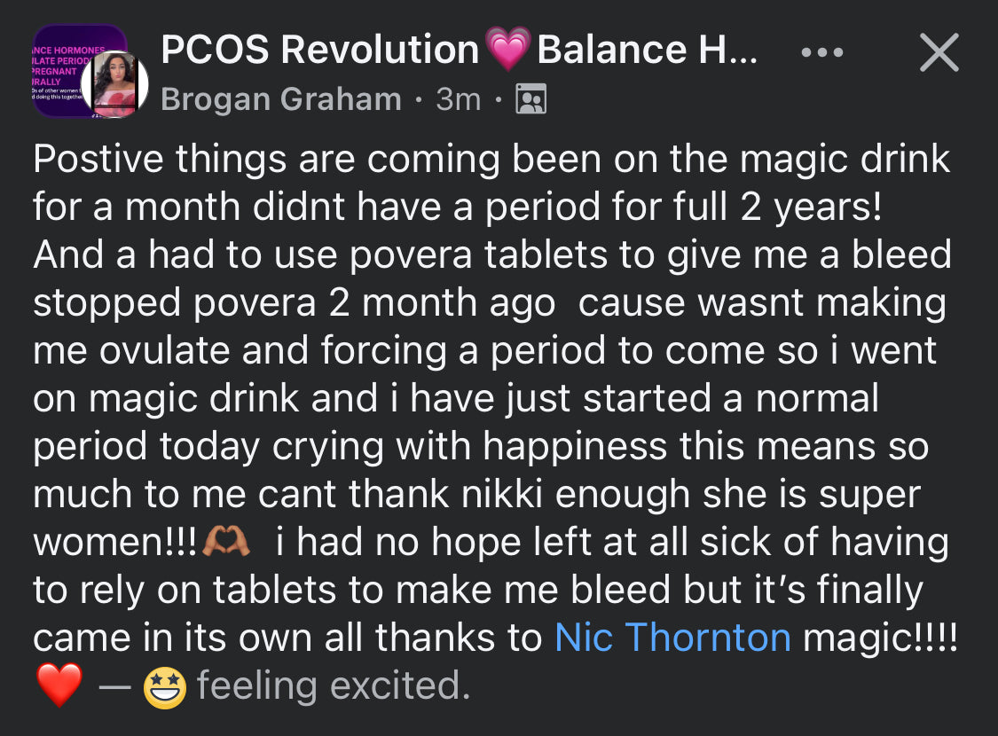Click the truncated 'Balance H...' title text
The width and height of the screenshot is (998, 736).
point(647,51)
